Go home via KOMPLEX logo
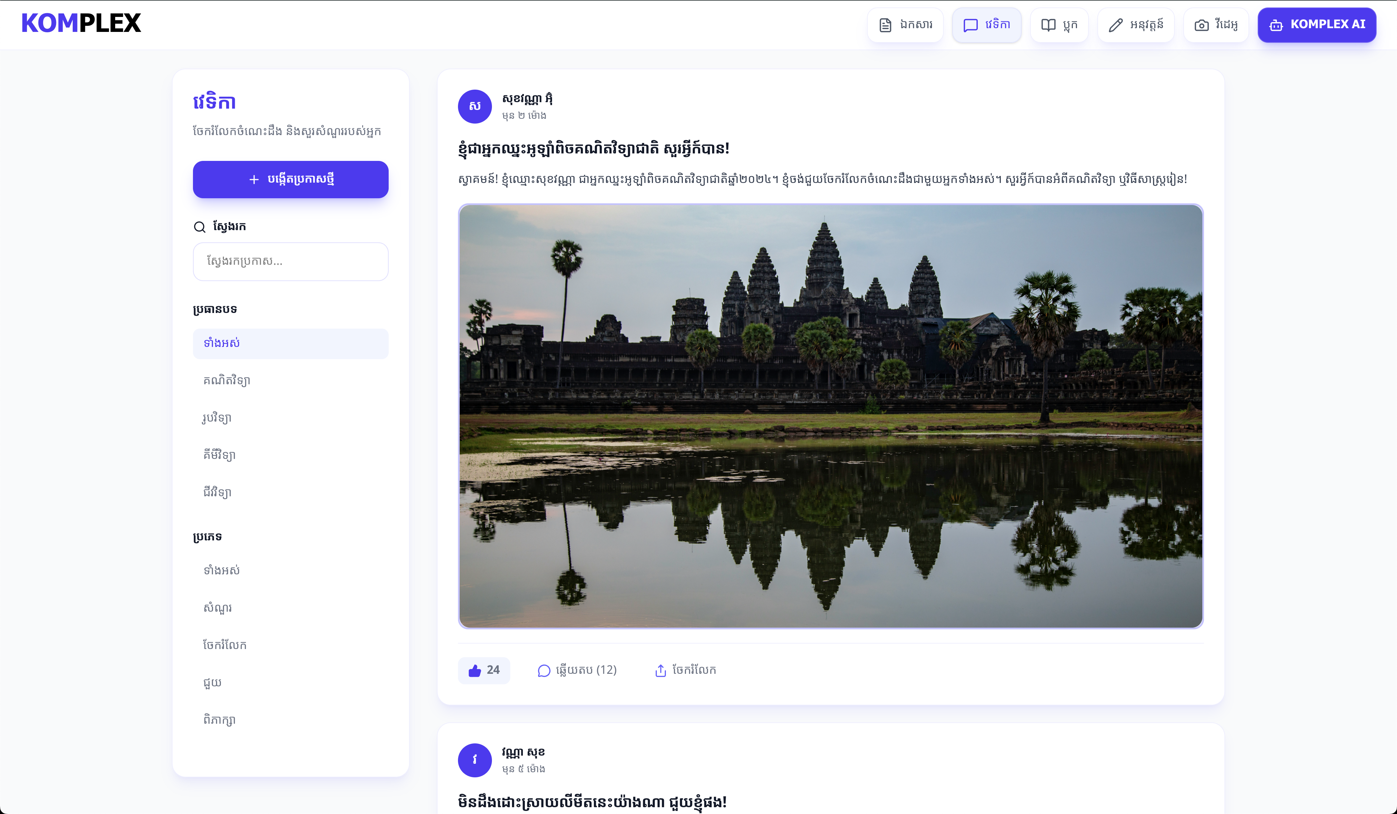 pyautogui.click(x=81, y=23)
